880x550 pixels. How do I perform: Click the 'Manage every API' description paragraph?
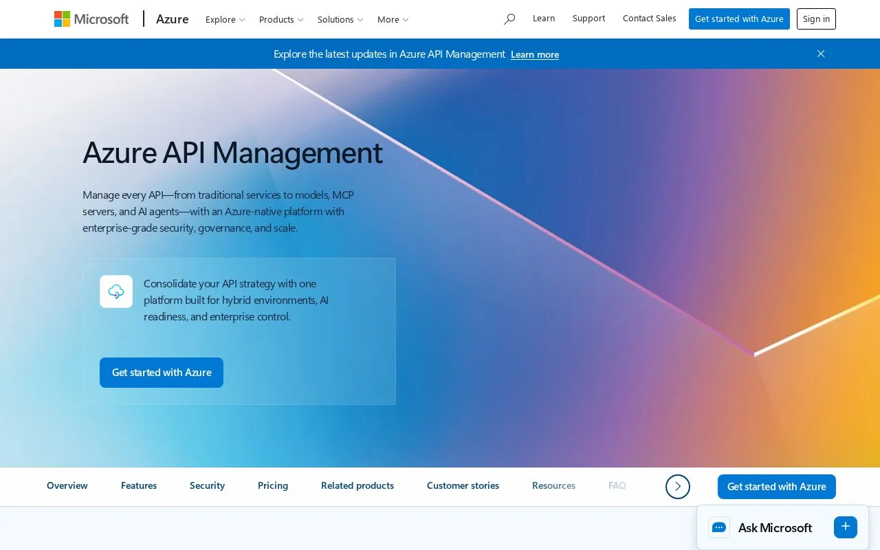tap(219, 211)
